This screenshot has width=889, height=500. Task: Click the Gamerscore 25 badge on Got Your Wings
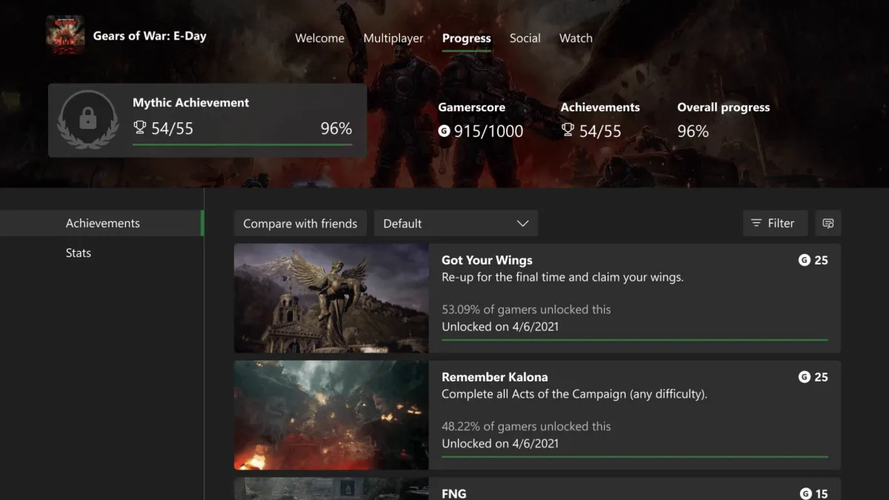coord(813,260)
